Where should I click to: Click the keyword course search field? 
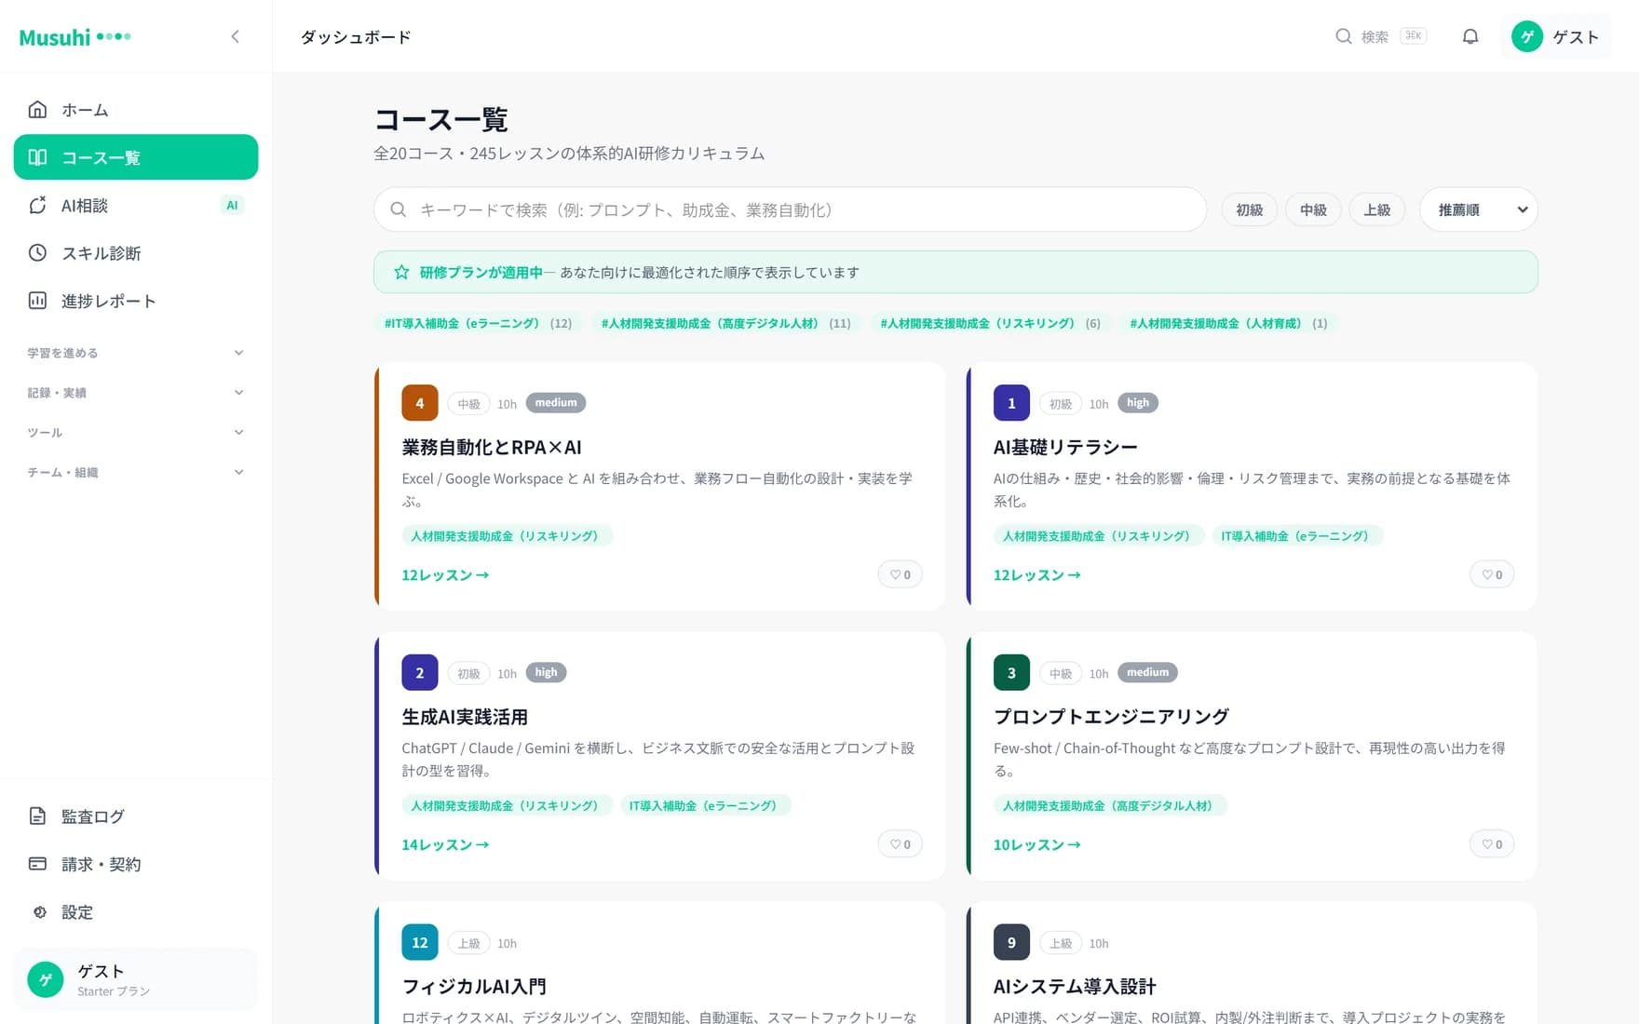pos(791,209)
